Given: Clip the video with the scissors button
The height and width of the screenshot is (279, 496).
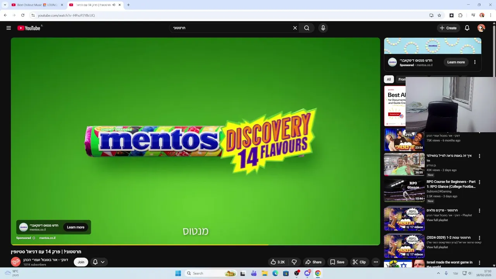Looking at the screenshot, I should tap(359, 262).
